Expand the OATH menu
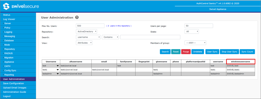This screenshot has height=99, width=261. point(18,66)
